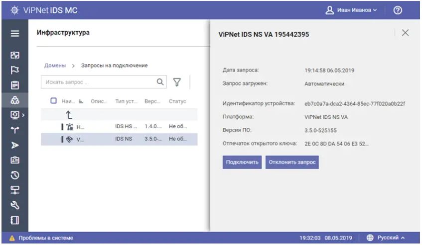
Task: Open the network host sidebar icon
Action: [x=15, y=190]
